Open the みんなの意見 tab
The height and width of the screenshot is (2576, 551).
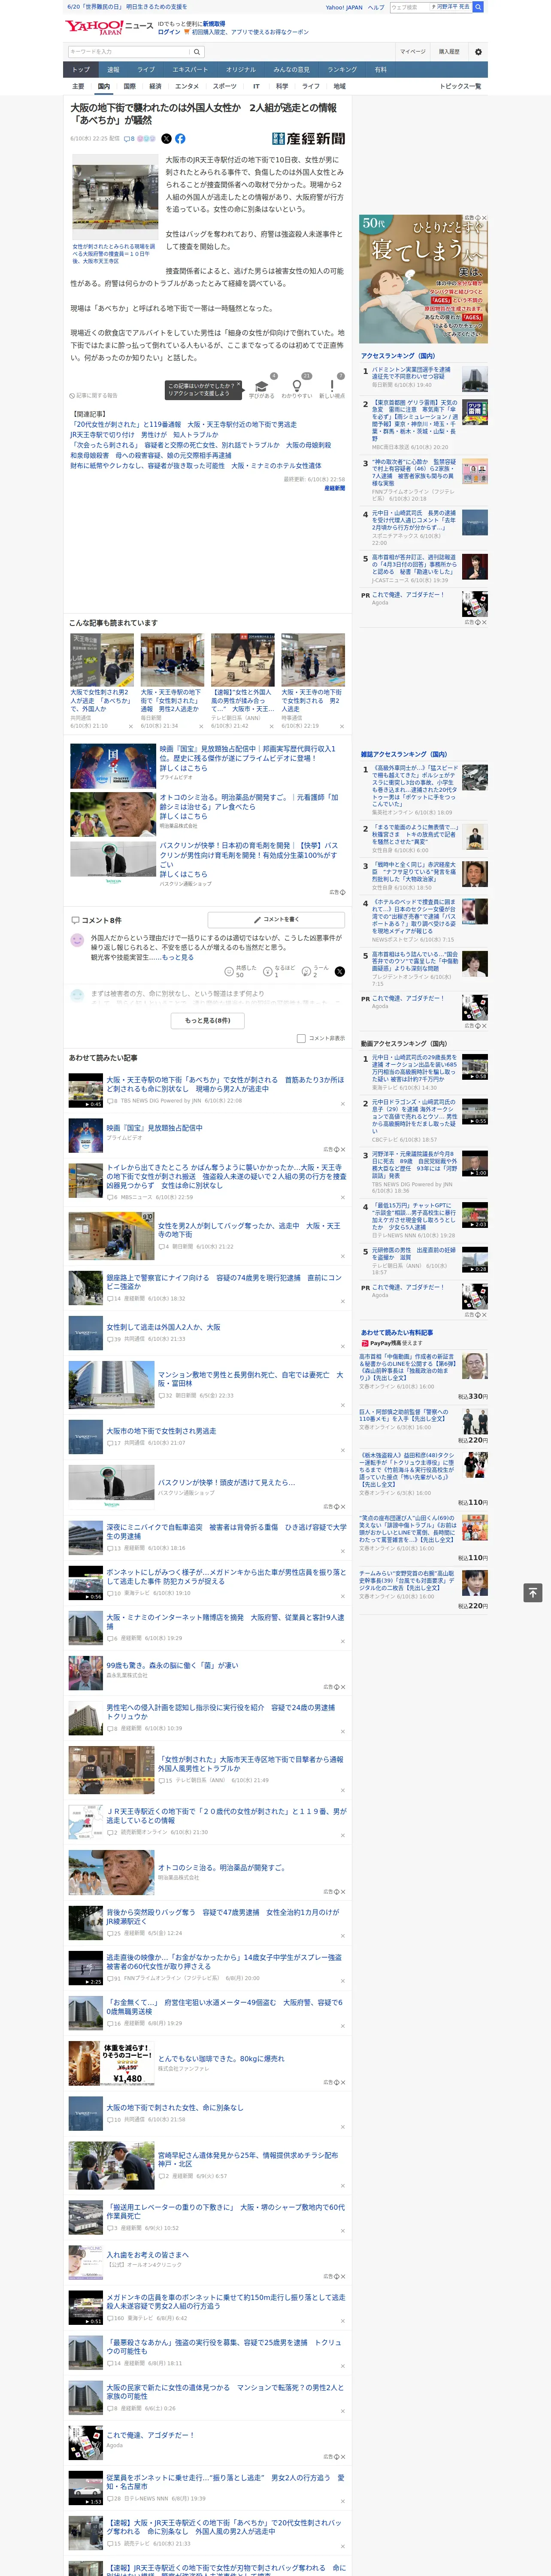pyautogui.click(x=292, y=70)
